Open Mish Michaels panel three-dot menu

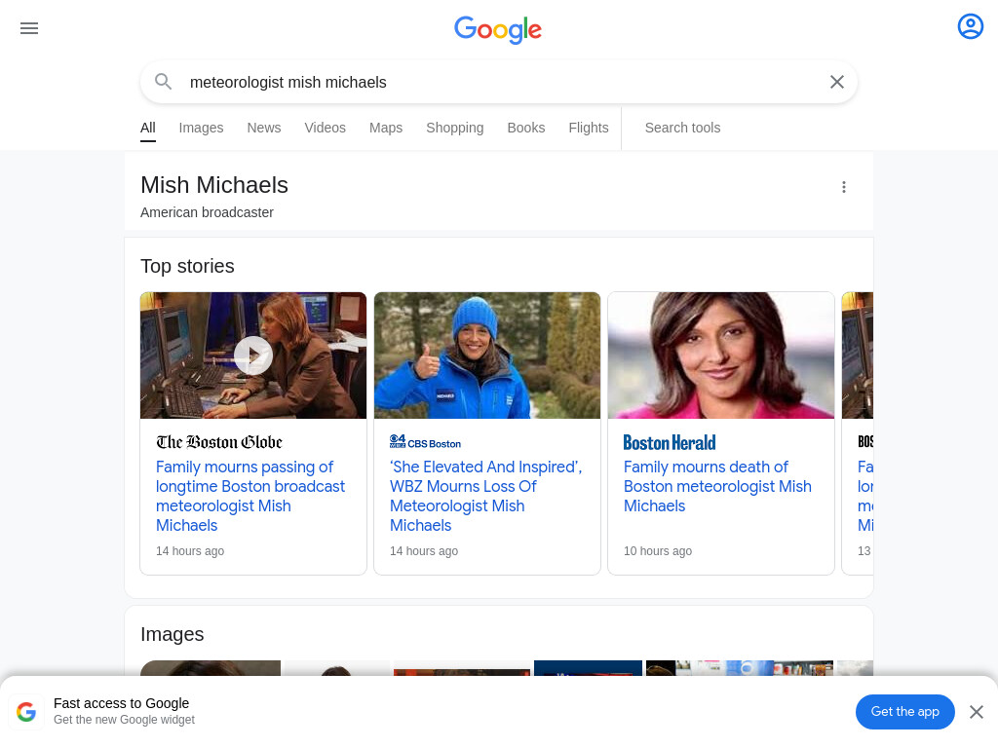coord(843,187)
